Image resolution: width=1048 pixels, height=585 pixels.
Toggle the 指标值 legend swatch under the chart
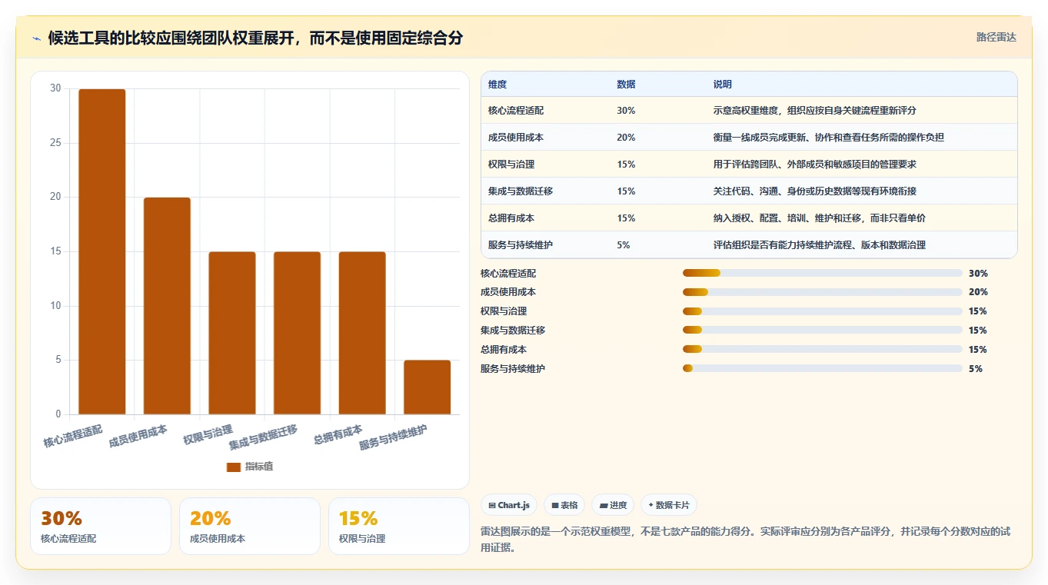(x=234, y=467)
